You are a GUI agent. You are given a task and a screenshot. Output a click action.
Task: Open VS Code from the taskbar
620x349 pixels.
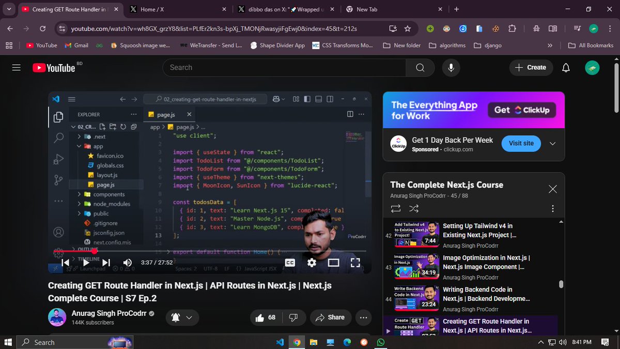[x=280, y=342]
